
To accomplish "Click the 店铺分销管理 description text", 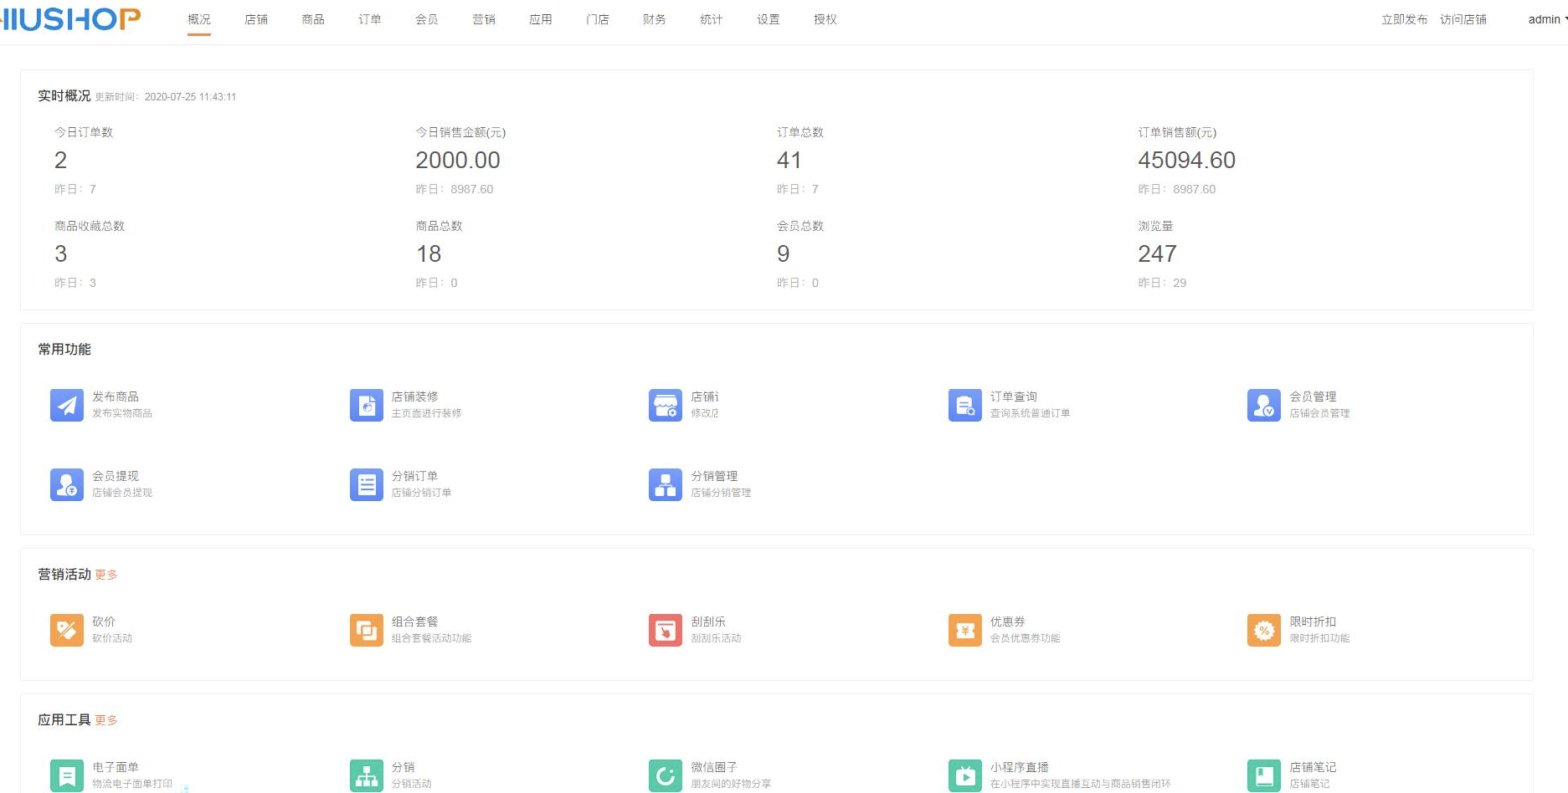I will 721,493.
